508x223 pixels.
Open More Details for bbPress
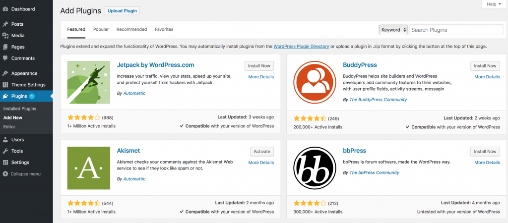487,163
